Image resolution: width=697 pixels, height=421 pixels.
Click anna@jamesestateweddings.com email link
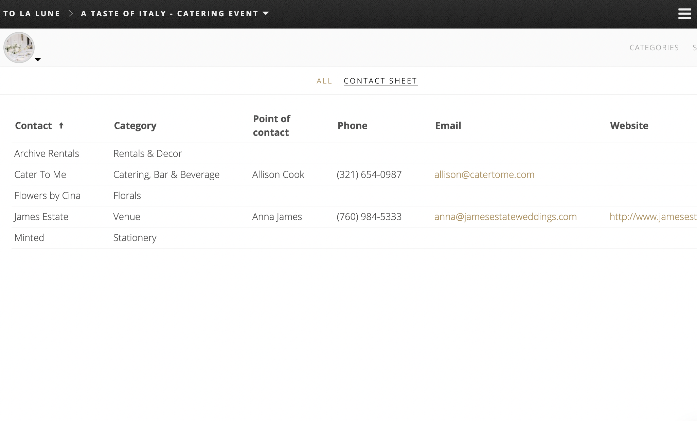tap(505, 217)
